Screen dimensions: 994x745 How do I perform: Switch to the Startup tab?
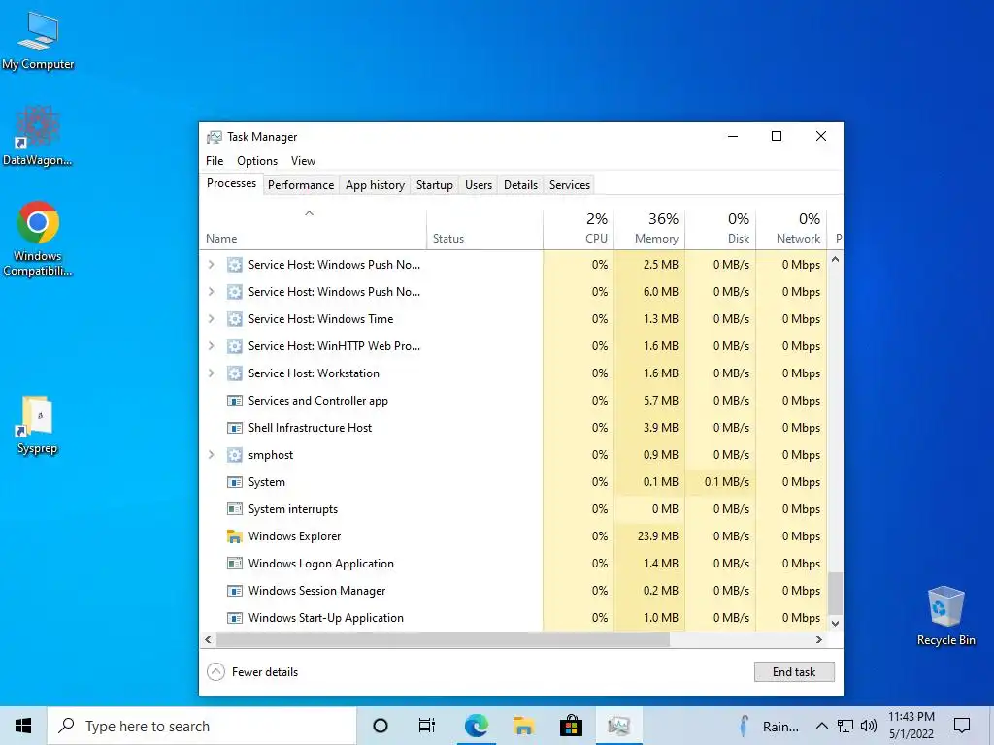434,185
